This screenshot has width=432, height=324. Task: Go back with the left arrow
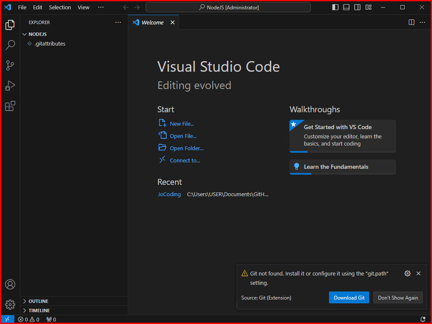(x=126, y=8)
